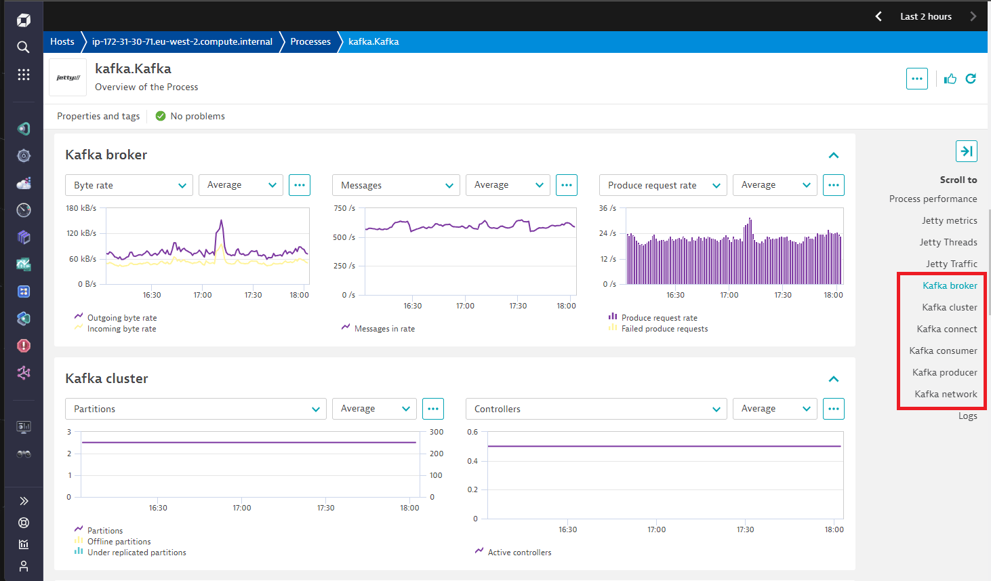This screenshot has height=581, width=991.
Task: Jump to Jetty Threads section
Action: tap(948, 242)
